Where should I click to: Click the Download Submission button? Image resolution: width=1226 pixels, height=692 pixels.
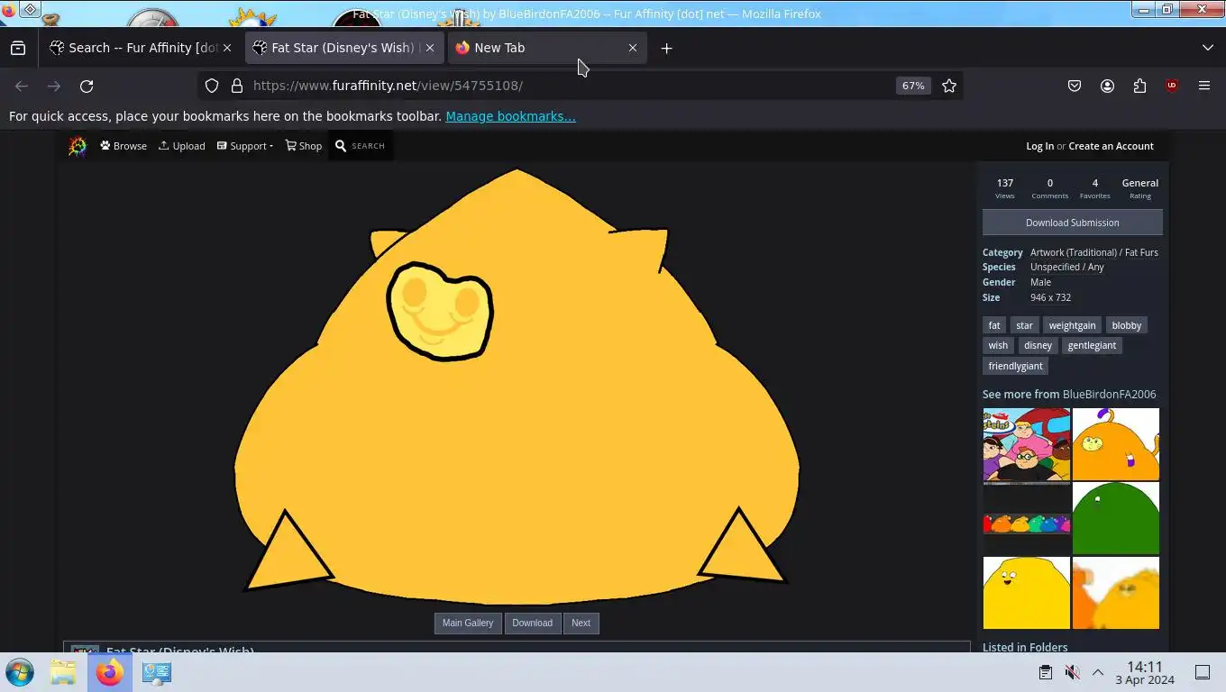coord(1072,223)
